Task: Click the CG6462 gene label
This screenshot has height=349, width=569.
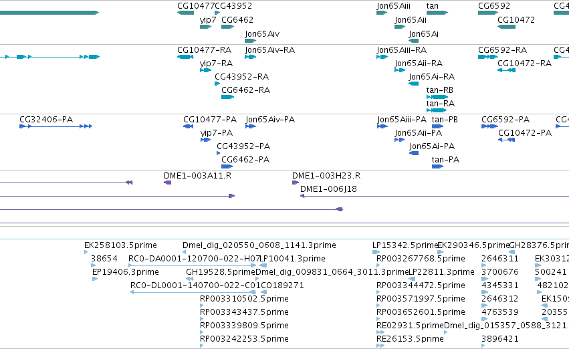Action: tap(237, 20)
